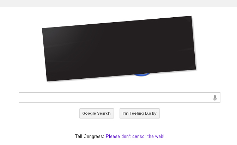
Task: Open the Please don't censor the web! link
Action: [x=135, y=137]
